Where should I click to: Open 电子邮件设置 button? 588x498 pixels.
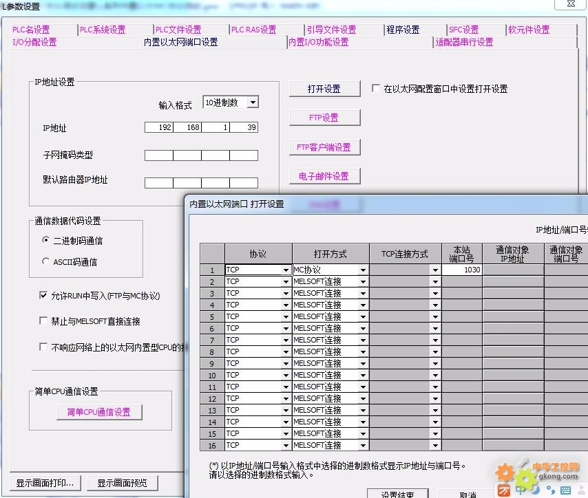pyautogui.click(x=324, y=176)
